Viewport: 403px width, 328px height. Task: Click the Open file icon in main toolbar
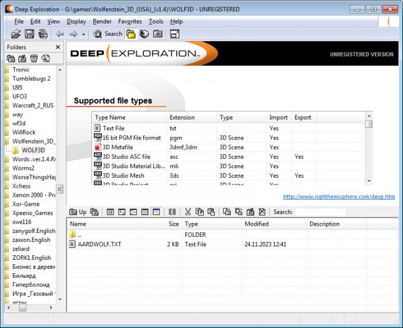pyautogui.click(x=16, y=34)
